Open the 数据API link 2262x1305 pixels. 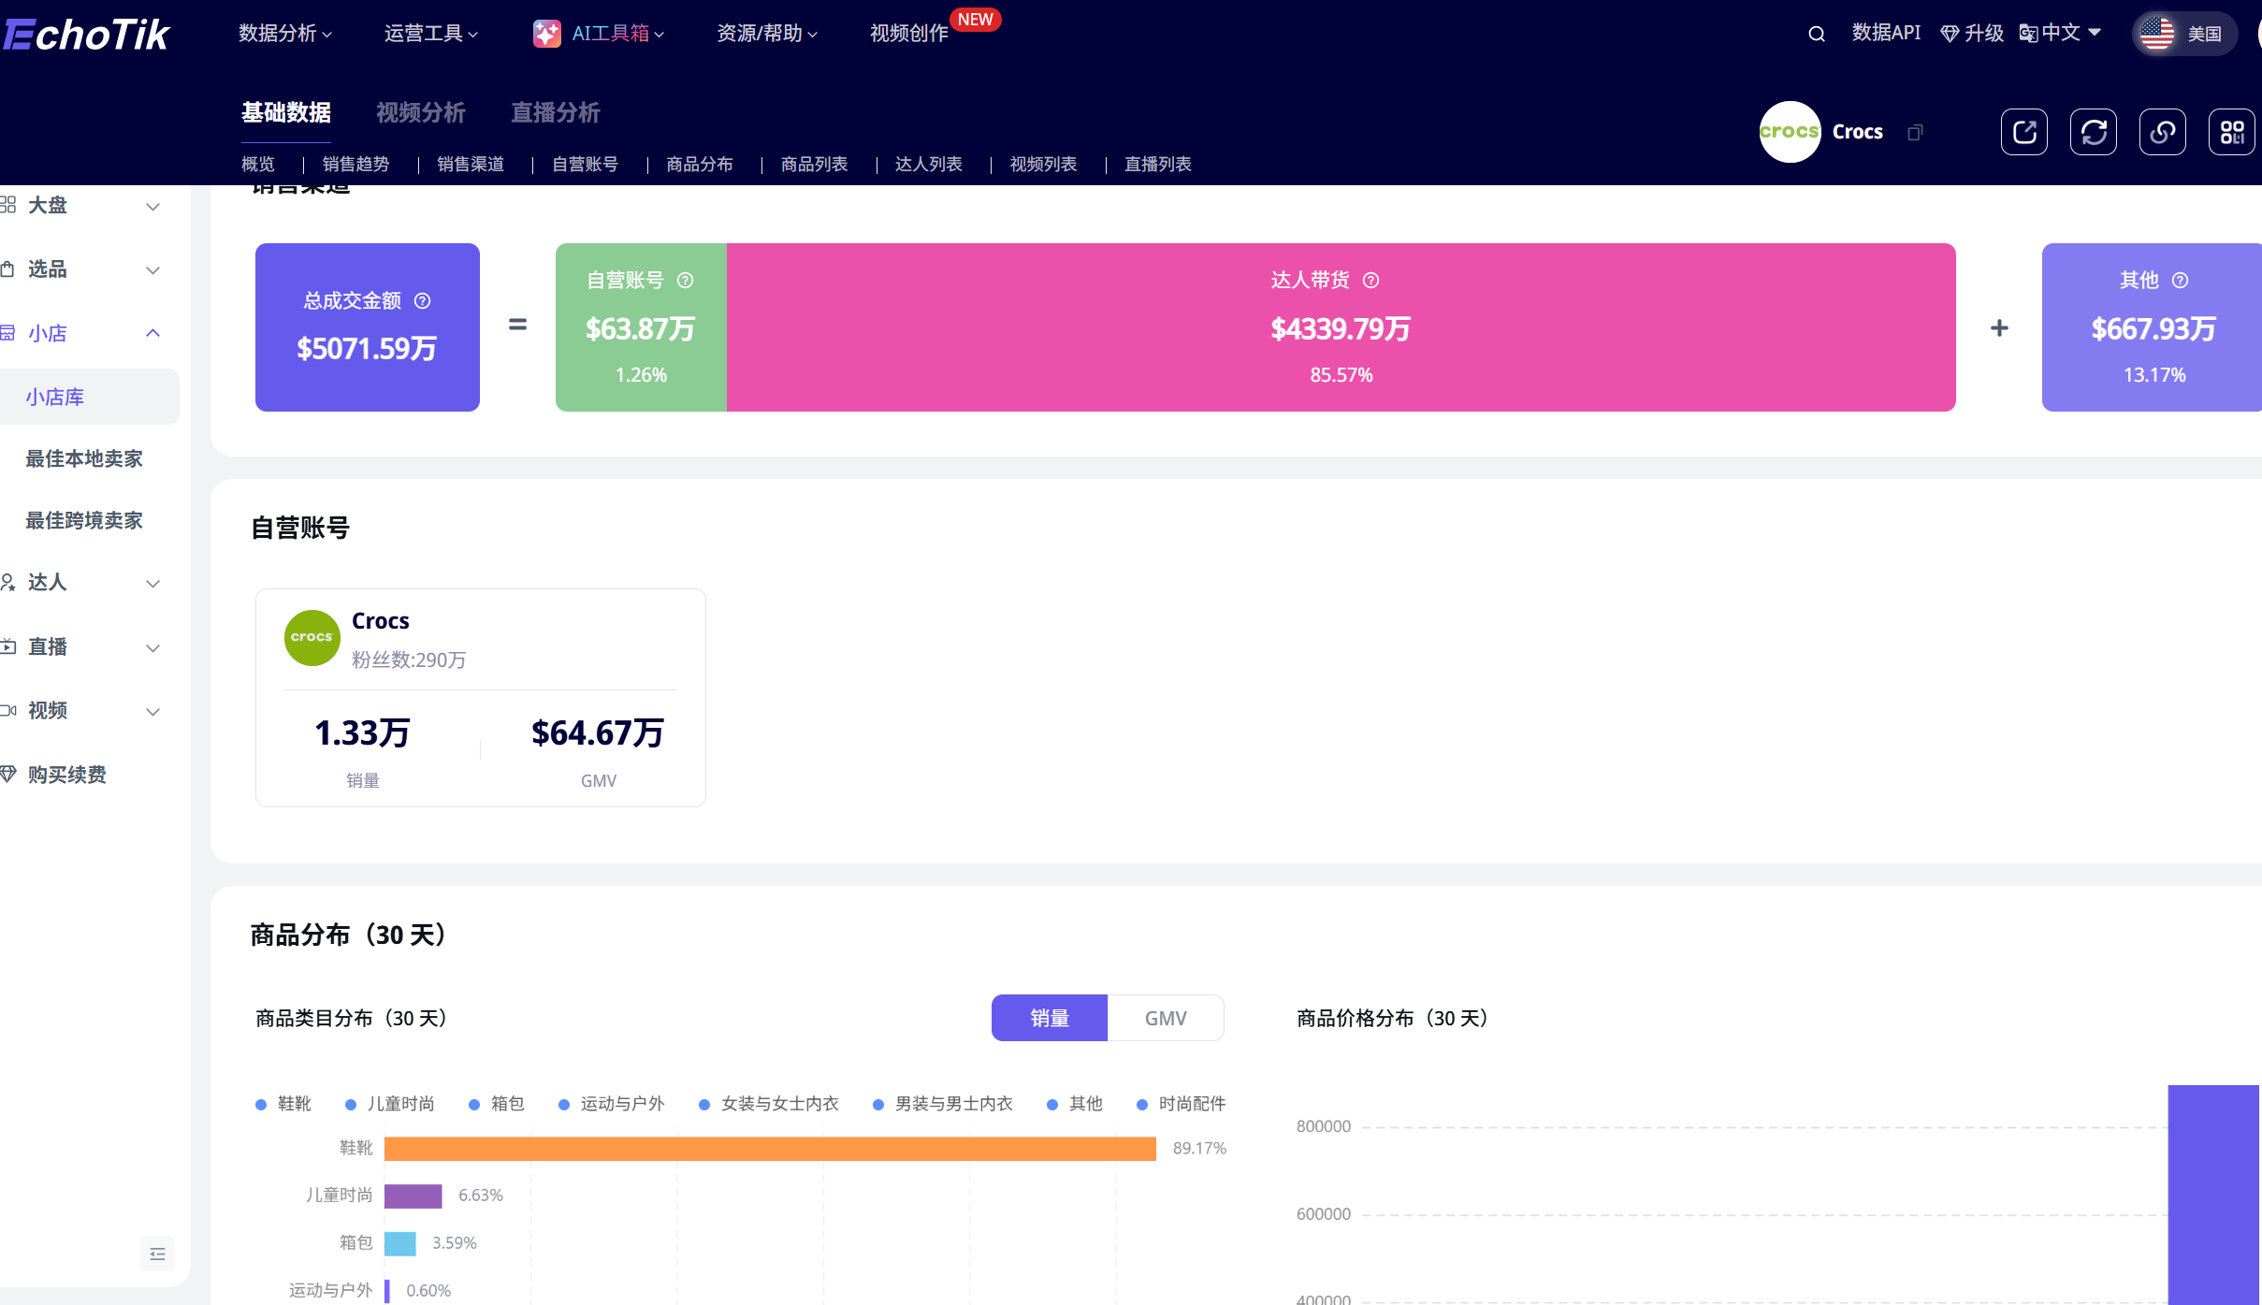pyautogui.click(x=1885, y=33)
